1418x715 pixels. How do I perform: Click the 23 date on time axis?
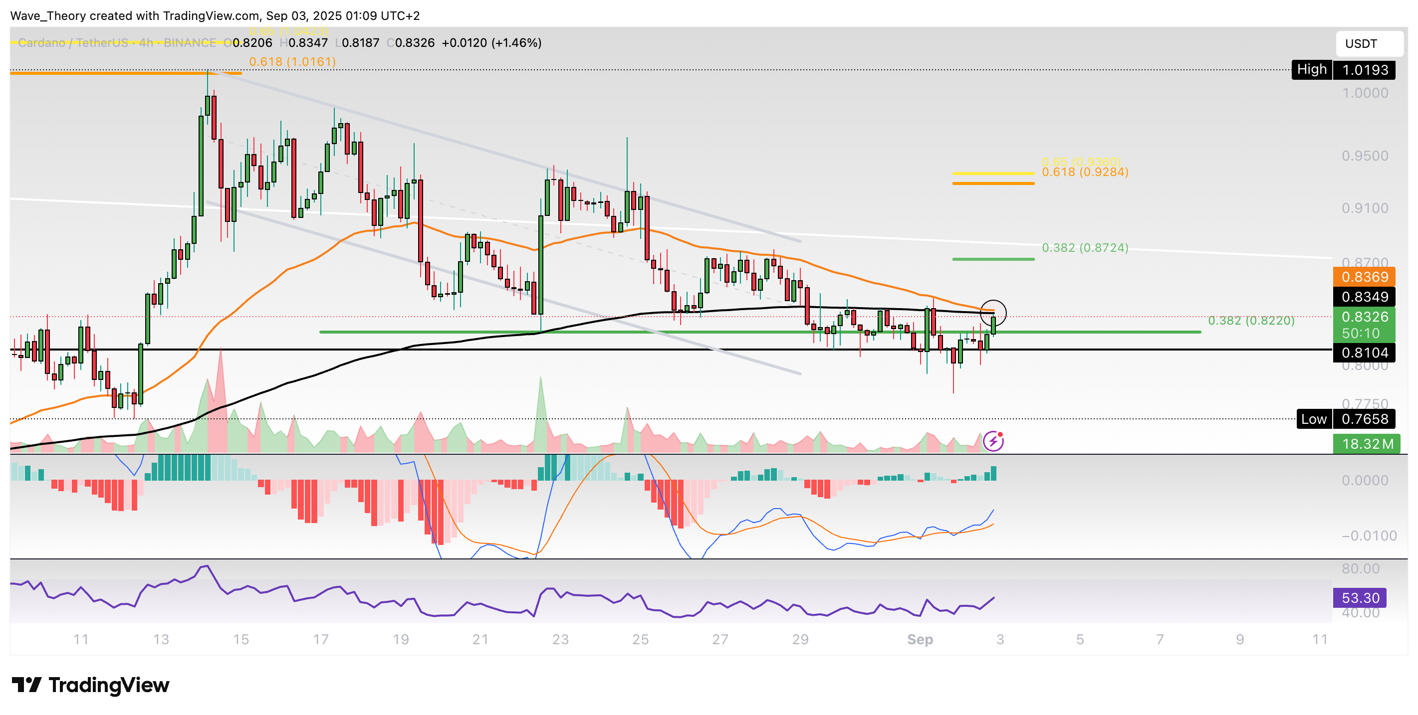point(560,640)
